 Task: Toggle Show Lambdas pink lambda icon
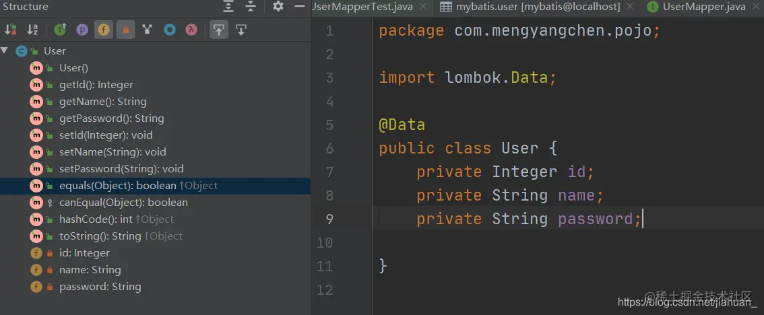pyautogui.click(x=191, y=30)
